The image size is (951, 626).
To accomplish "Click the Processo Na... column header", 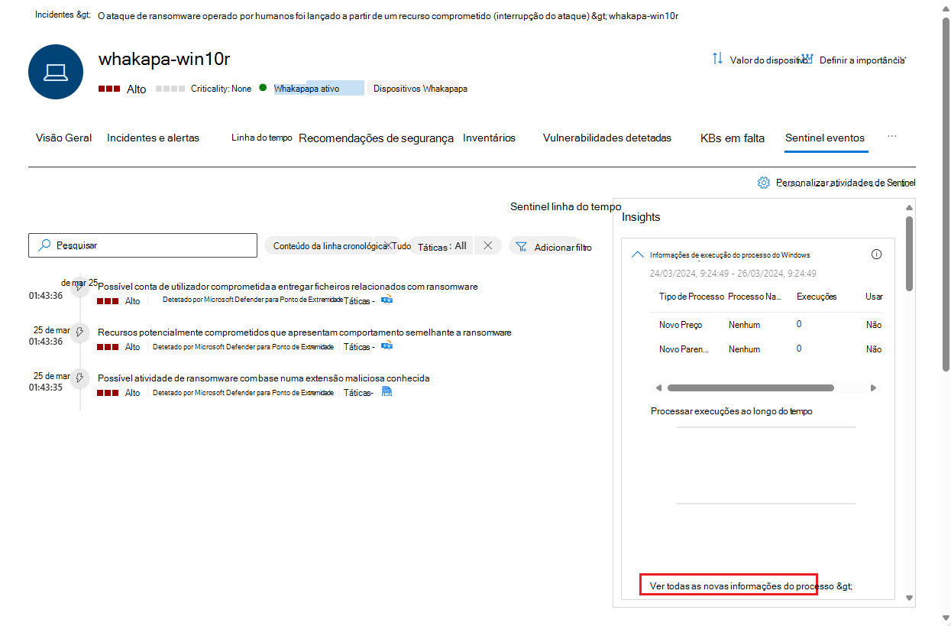I will coord(755,297).
